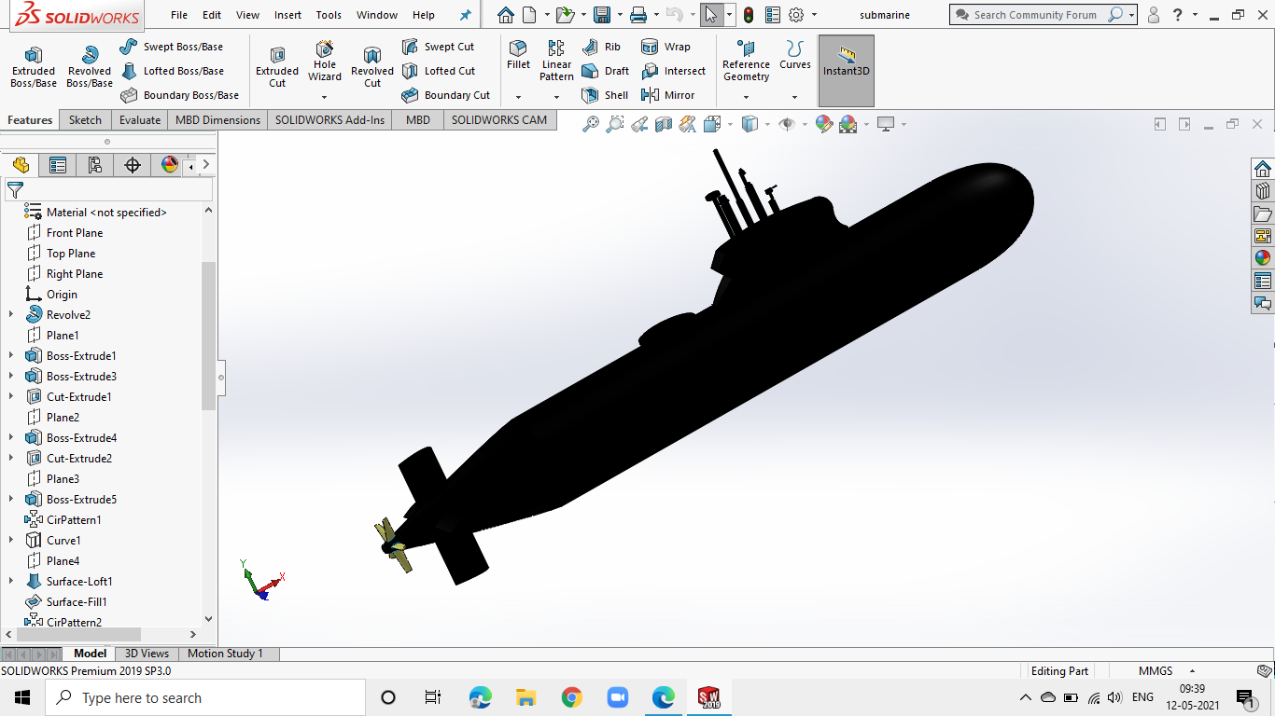Click the Apply Scene icon
1275x716 pixels.
click(x=848, y=124)
